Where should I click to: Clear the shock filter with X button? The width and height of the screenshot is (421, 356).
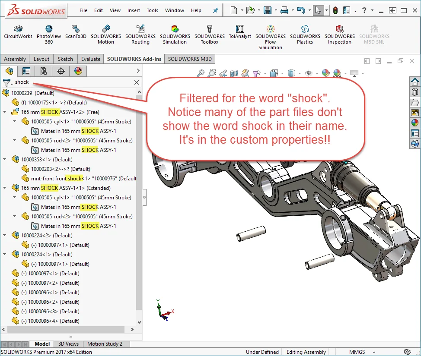137,82
